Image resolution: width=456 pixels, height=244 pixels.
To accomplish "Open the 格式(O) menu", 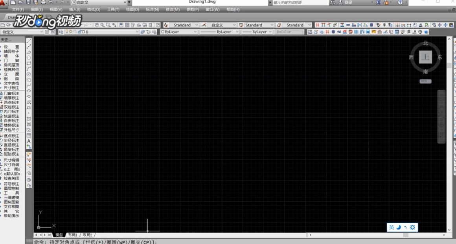I will tap(93, 9).
